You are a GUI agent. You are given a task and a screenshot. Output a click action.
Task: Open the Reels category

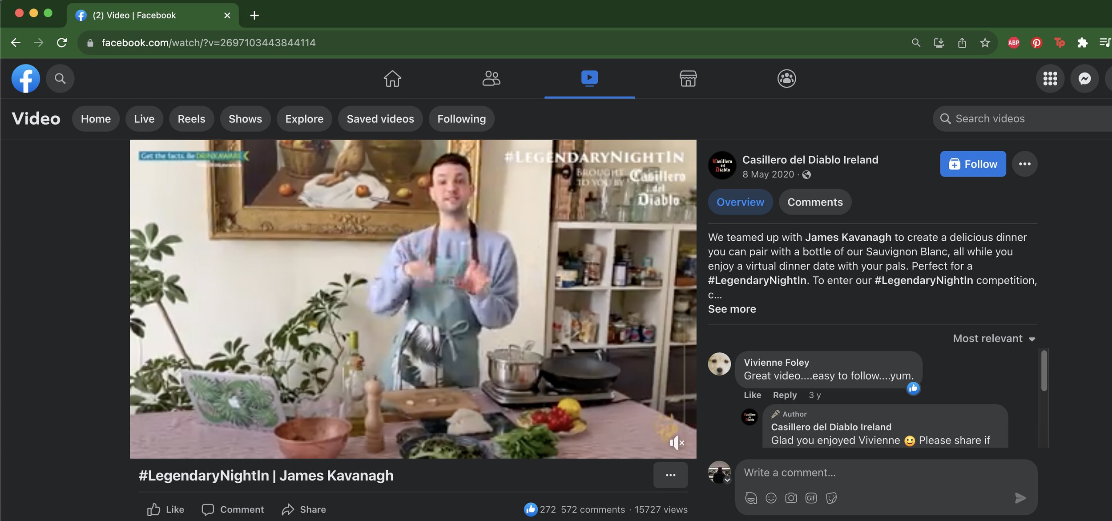click(191, 119)
